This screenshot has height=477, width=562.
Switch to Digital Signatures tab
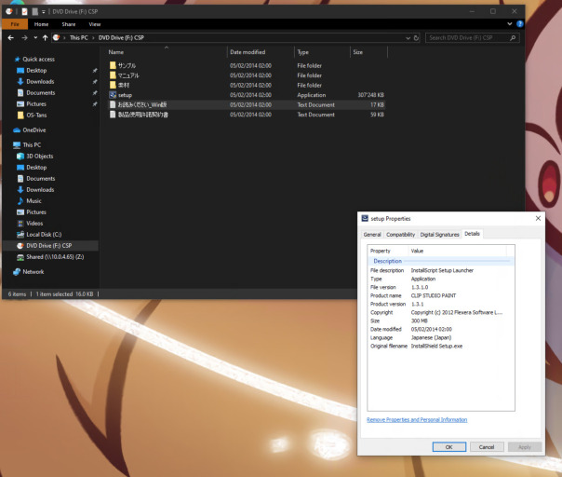[439, 234]
